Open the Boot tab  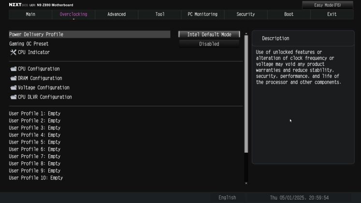tap(289, 14)
